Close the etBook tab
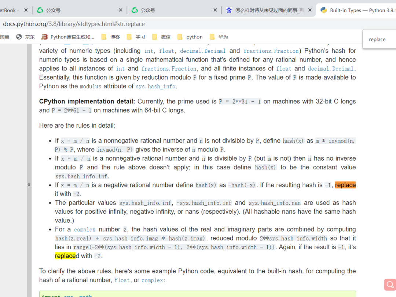 pos(26,10)
